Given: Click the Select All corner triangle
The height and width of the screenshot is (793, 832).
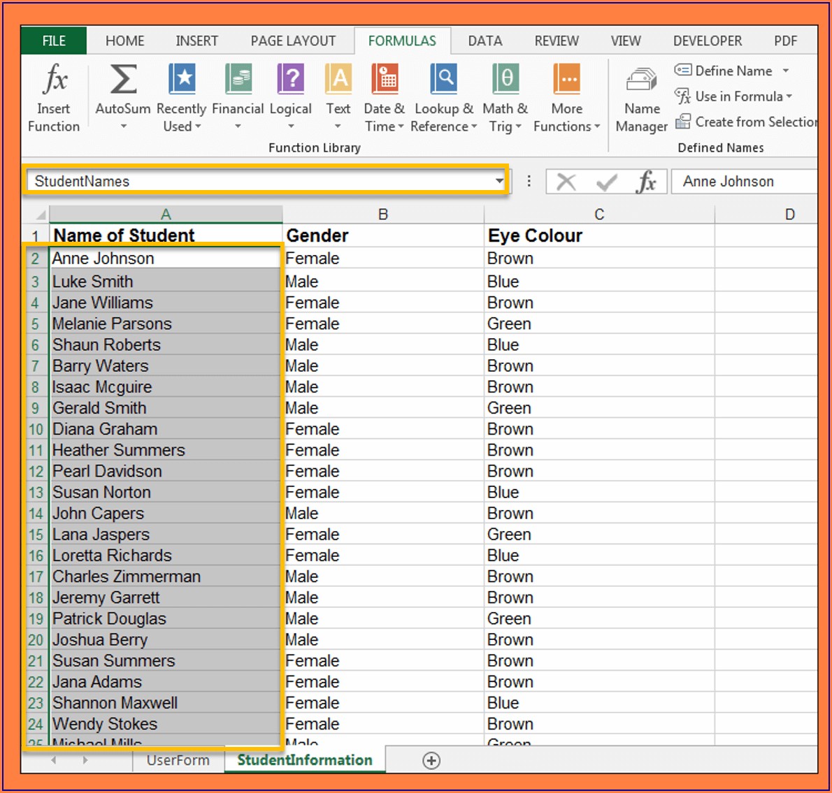Looking at the screenshot, I should (41, 214).
